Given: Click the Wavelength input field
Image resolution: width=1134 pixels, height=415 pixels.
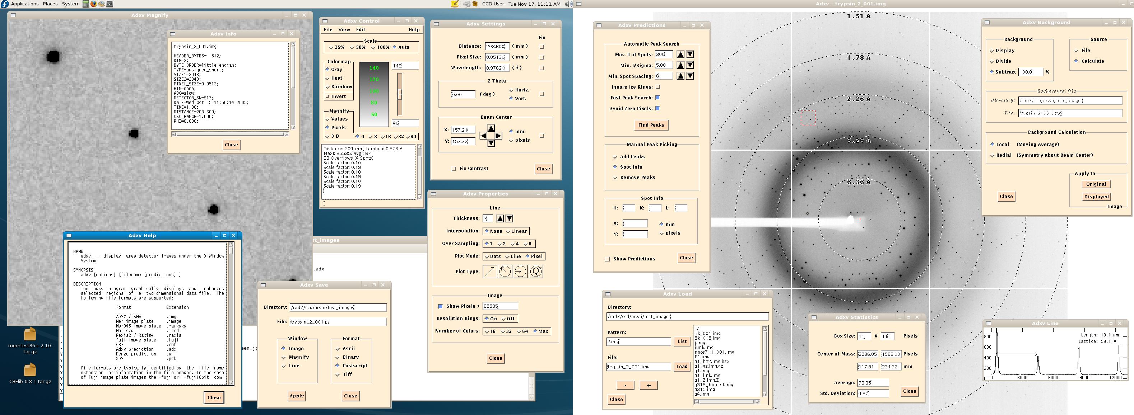Looking at the screenshot, I should click(x=497, y=68).
